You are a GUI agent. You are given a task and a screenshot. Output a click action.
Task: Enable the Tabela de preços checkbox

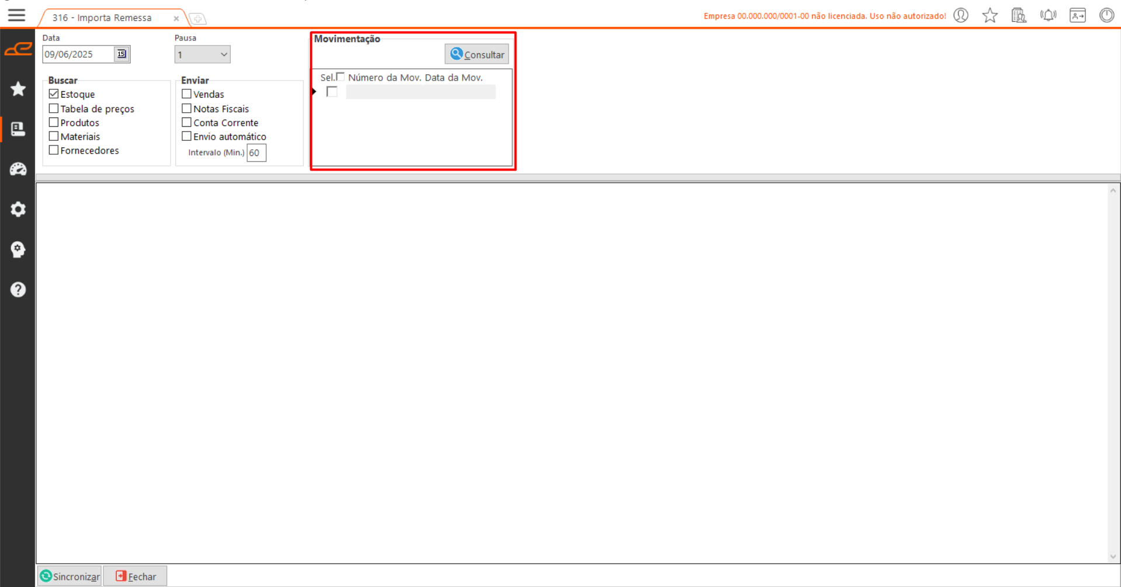[54, 109]
